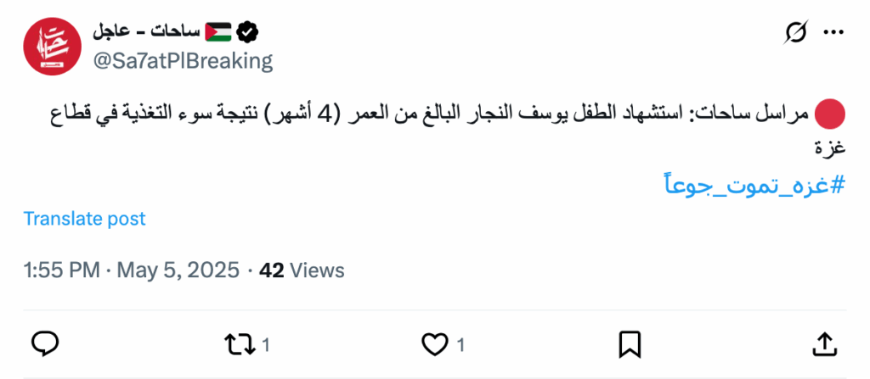Click the verified badge next to name
Screen dimensions: 870x379
coord(247,32)
